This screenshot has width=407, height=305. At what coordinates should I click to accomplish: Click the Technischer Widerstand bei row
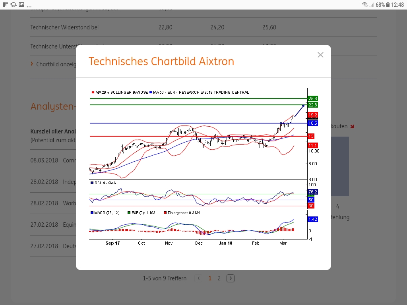[x=64, y=27]
